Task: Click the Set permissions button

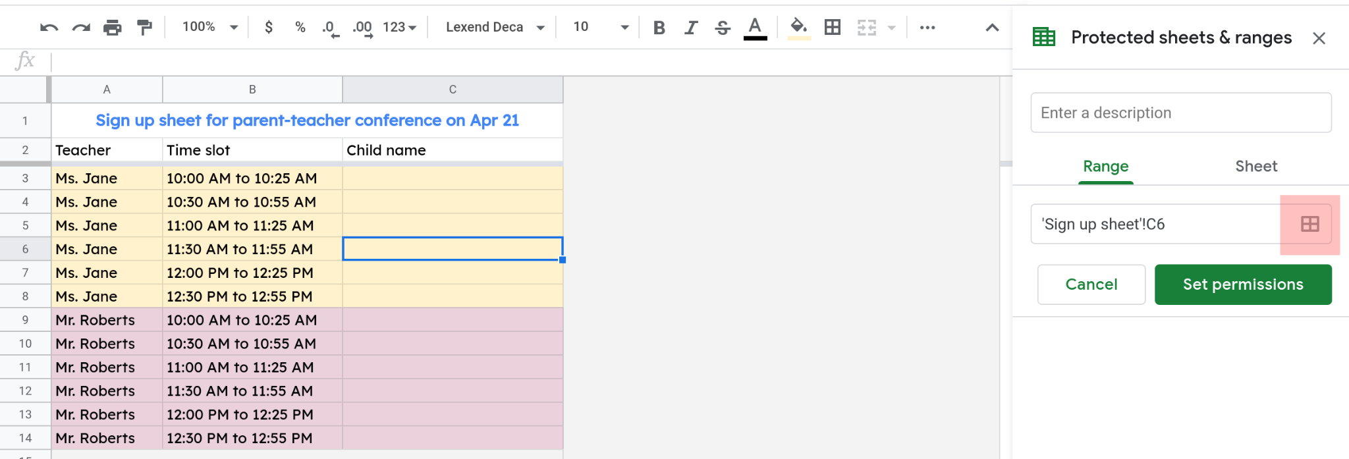Action: (x=1243, y=284)
